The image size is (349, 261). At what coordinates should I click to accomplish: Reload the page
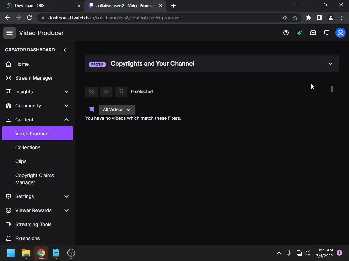point(29,18)
